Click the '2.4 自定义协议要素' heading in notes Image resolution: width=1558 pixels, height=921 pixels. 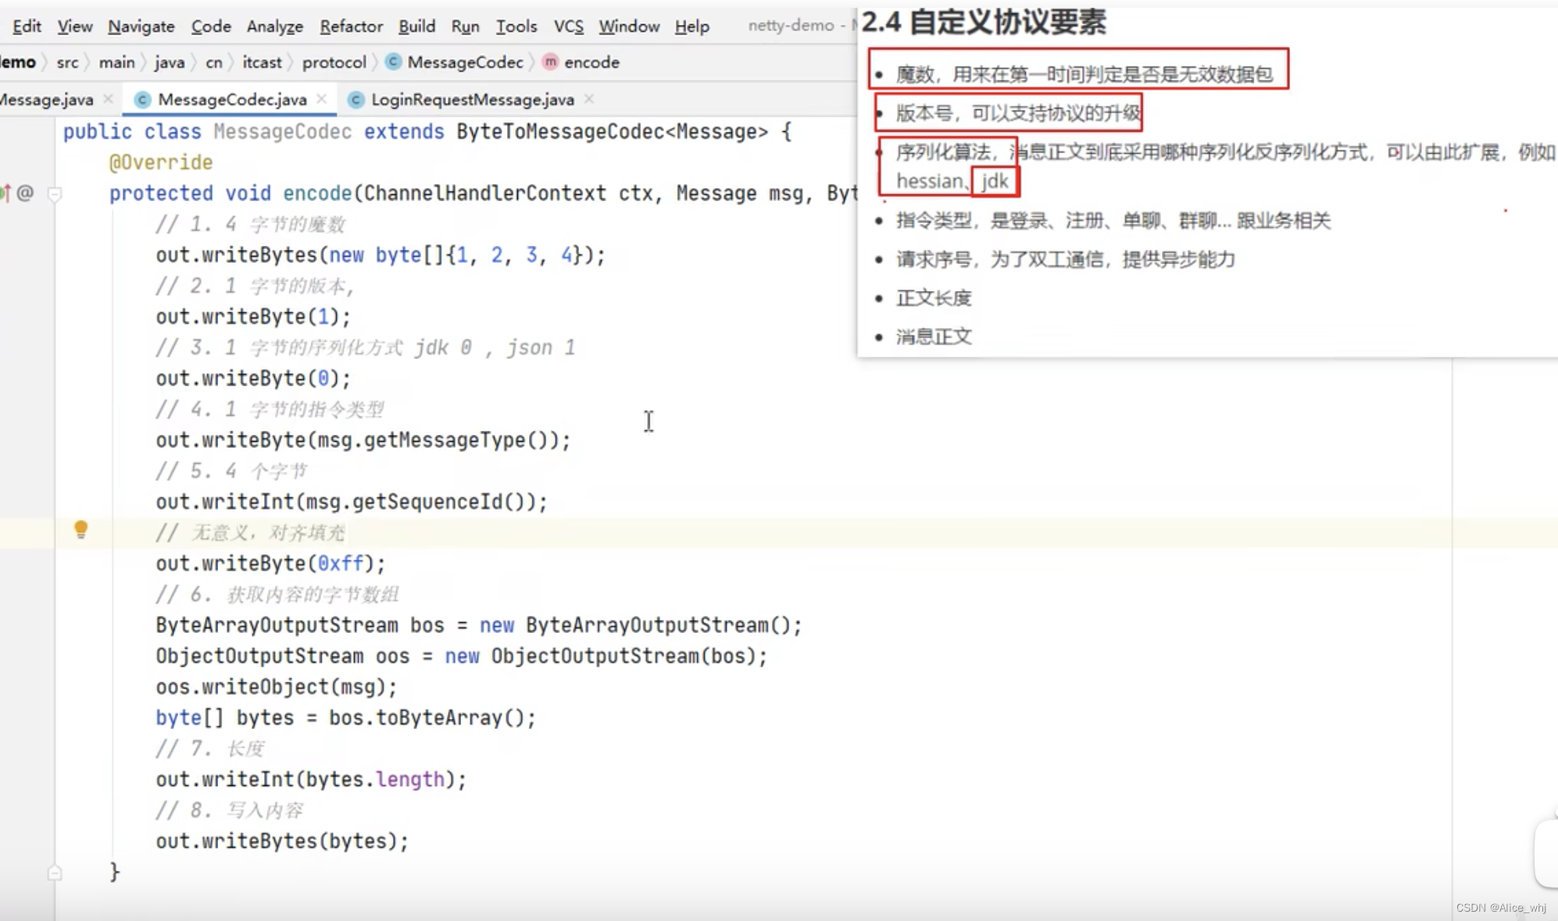(984, 22)
